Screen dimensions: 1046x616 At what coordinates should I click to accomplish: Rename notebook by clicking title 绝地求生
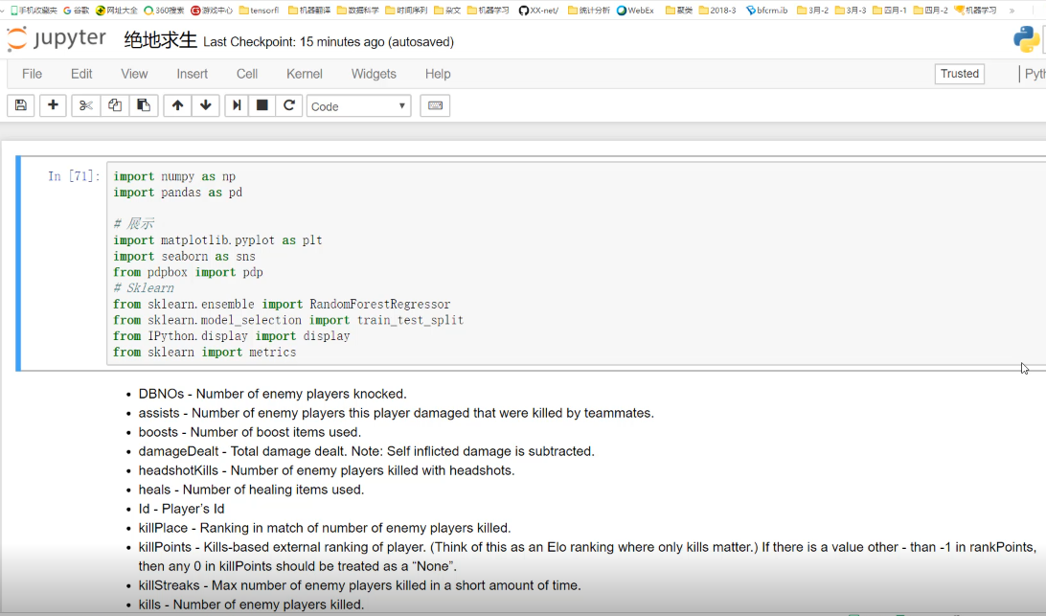pyautogui.click(x=160, y=41)
